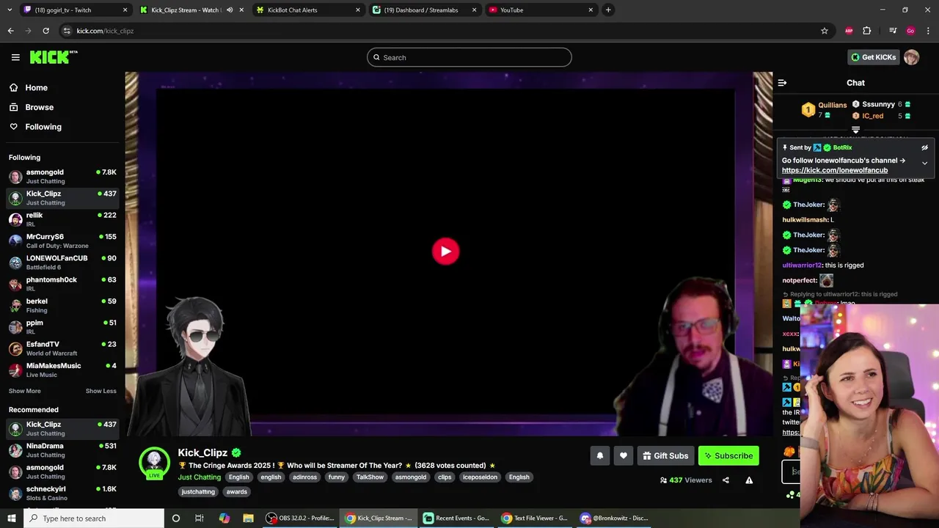Image resolution: width=939 pixels, height=528 pixels.
Task: Open ppim channel in the sidebar
Action: point(62,327)
